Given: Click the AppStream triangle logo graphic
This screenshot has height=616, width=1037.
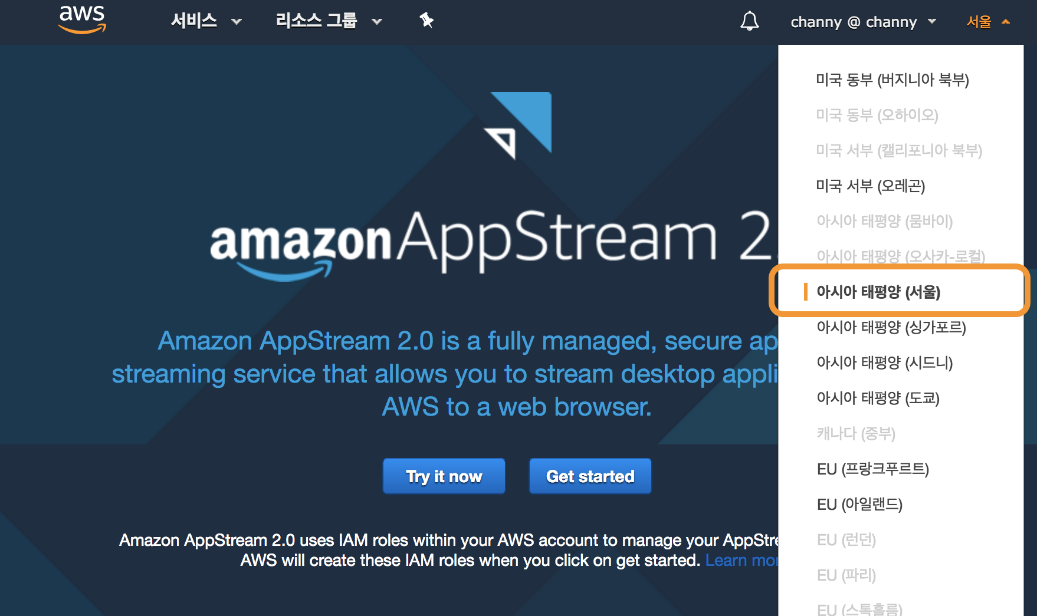Looking at the screenshot, I should (518, 125).
